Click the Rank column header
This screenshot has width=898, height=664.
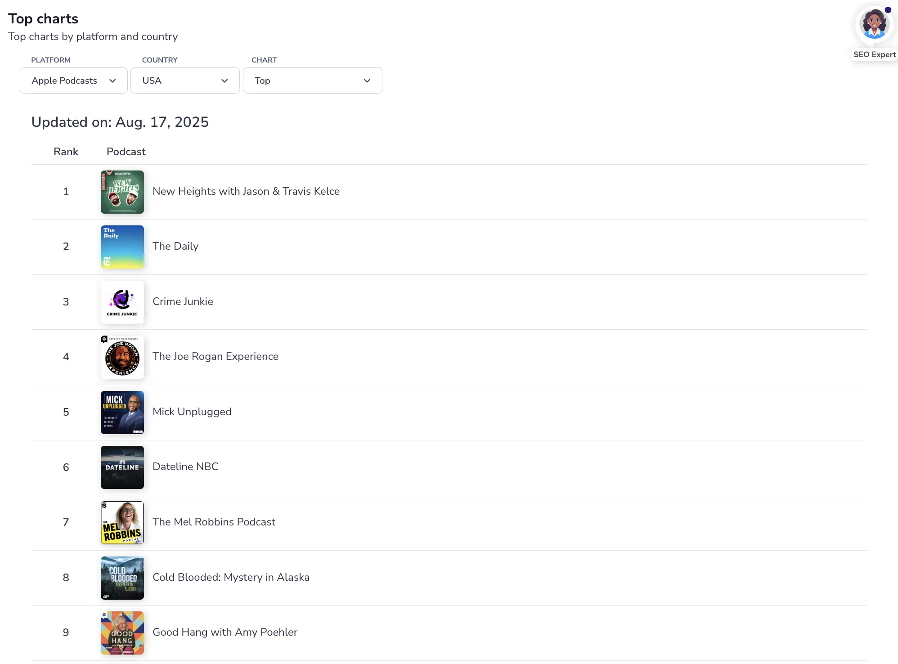pyautogui.click(x=66, y=152)
